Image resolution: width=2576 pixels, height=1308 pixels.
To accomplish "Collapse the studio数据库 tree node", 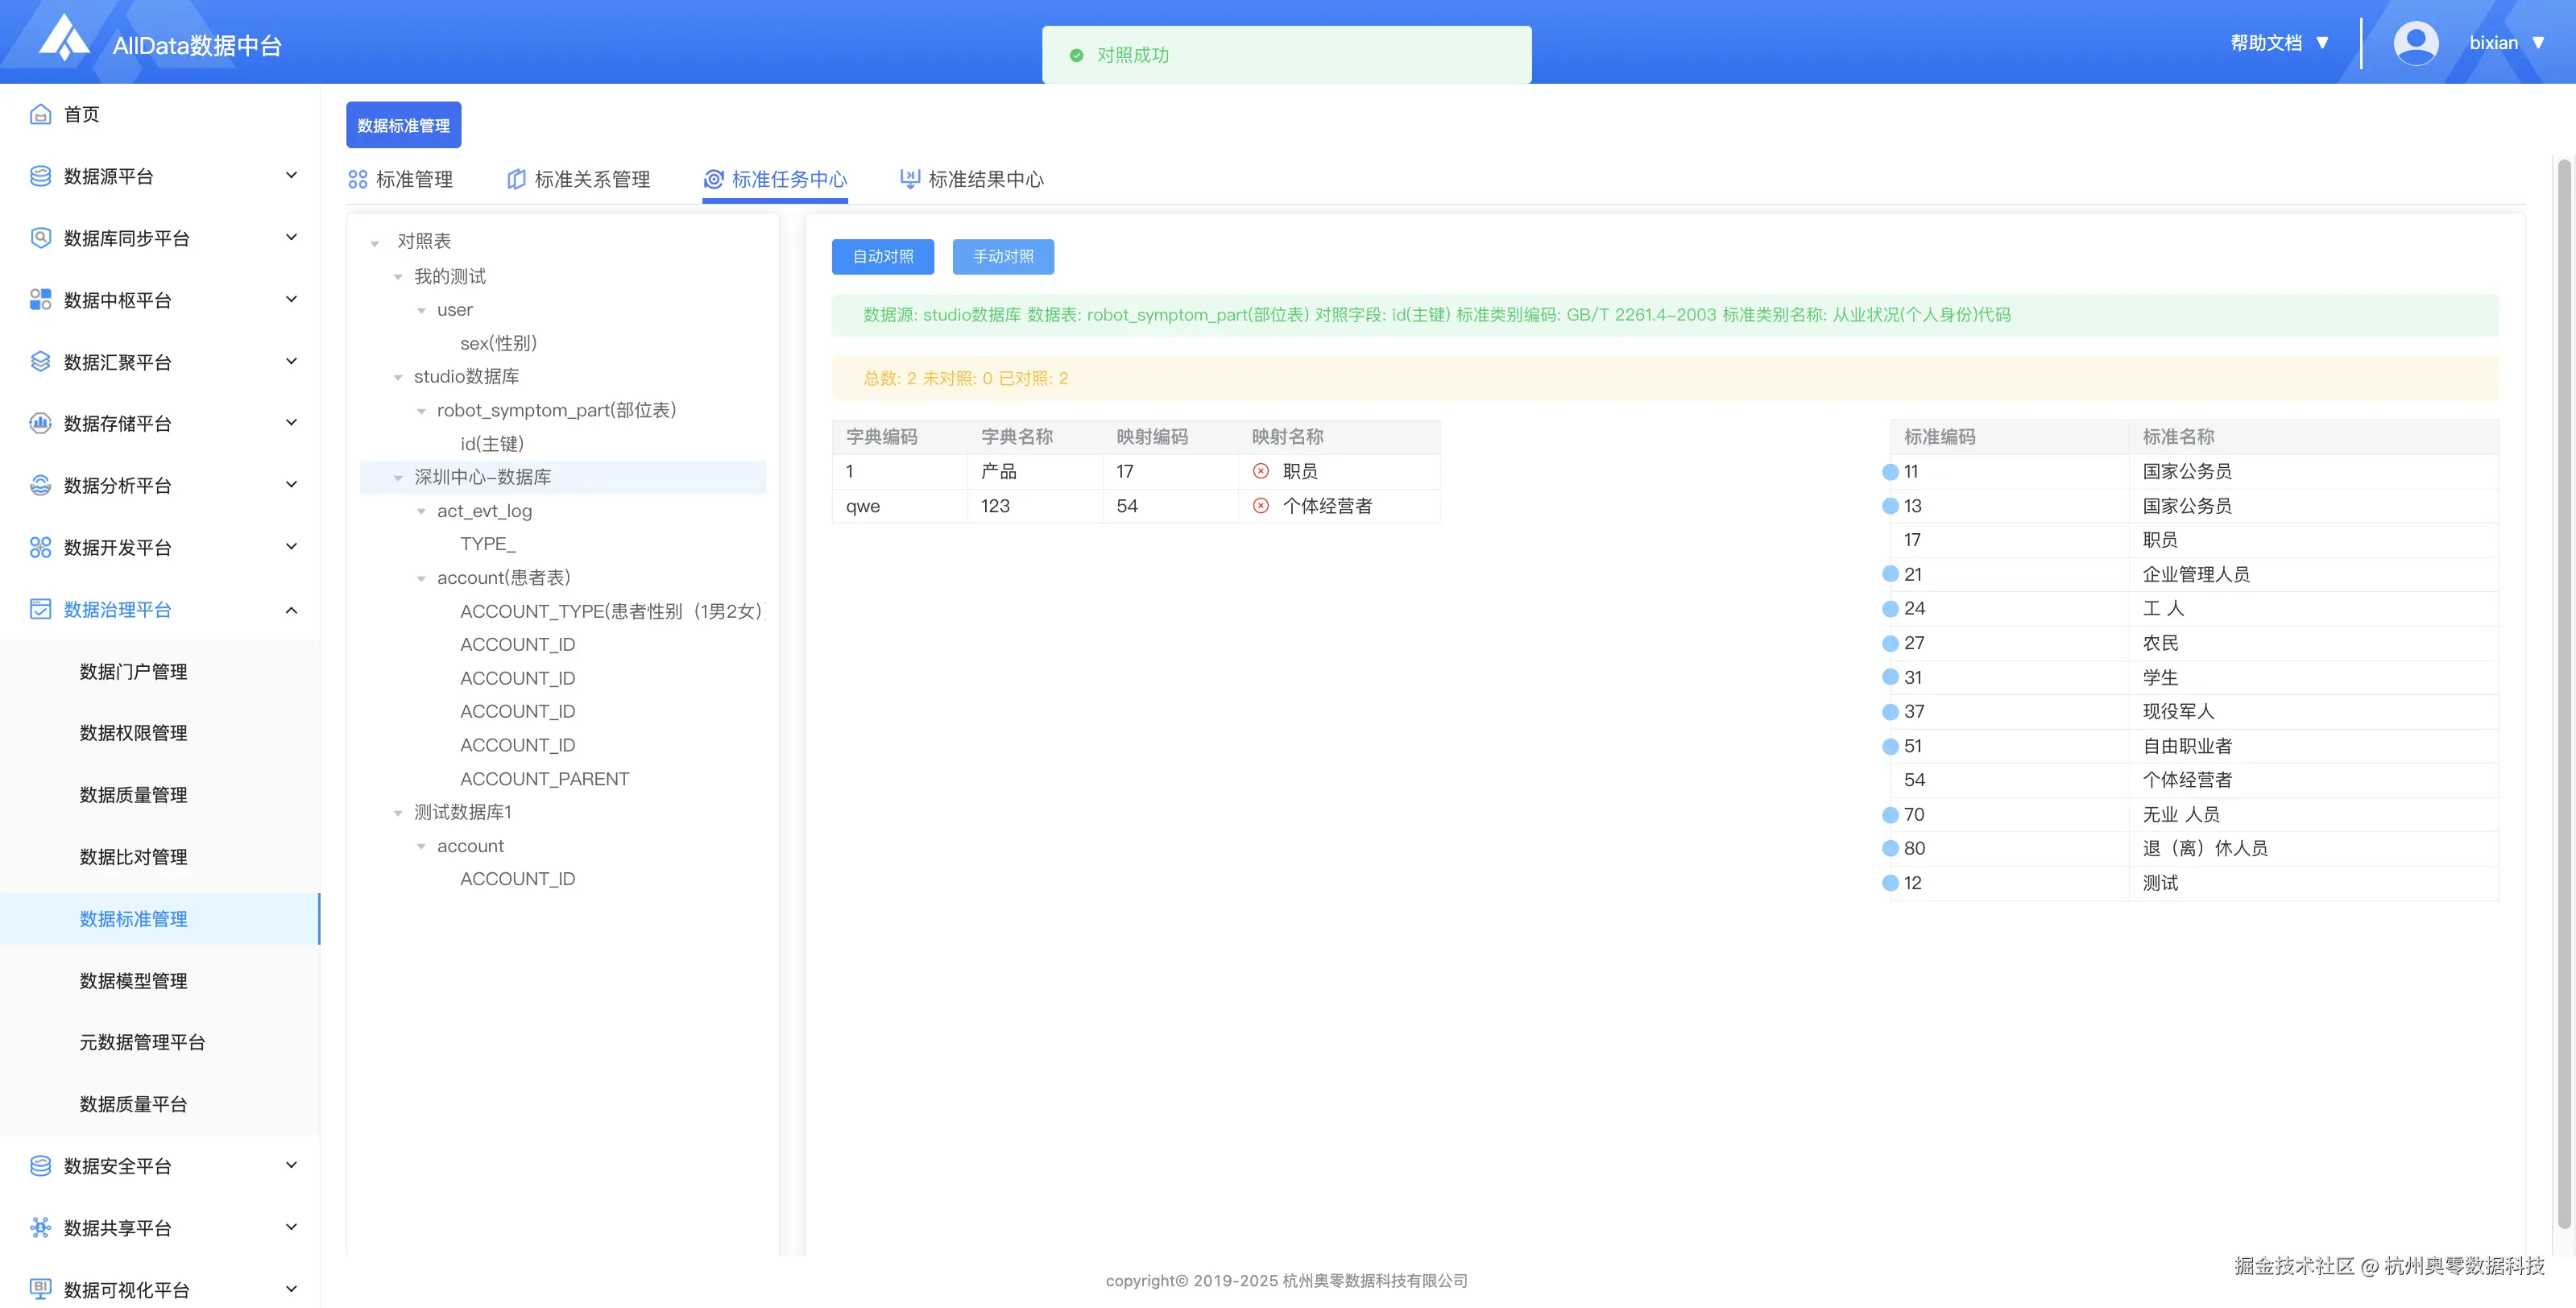I will coord(398,378).
